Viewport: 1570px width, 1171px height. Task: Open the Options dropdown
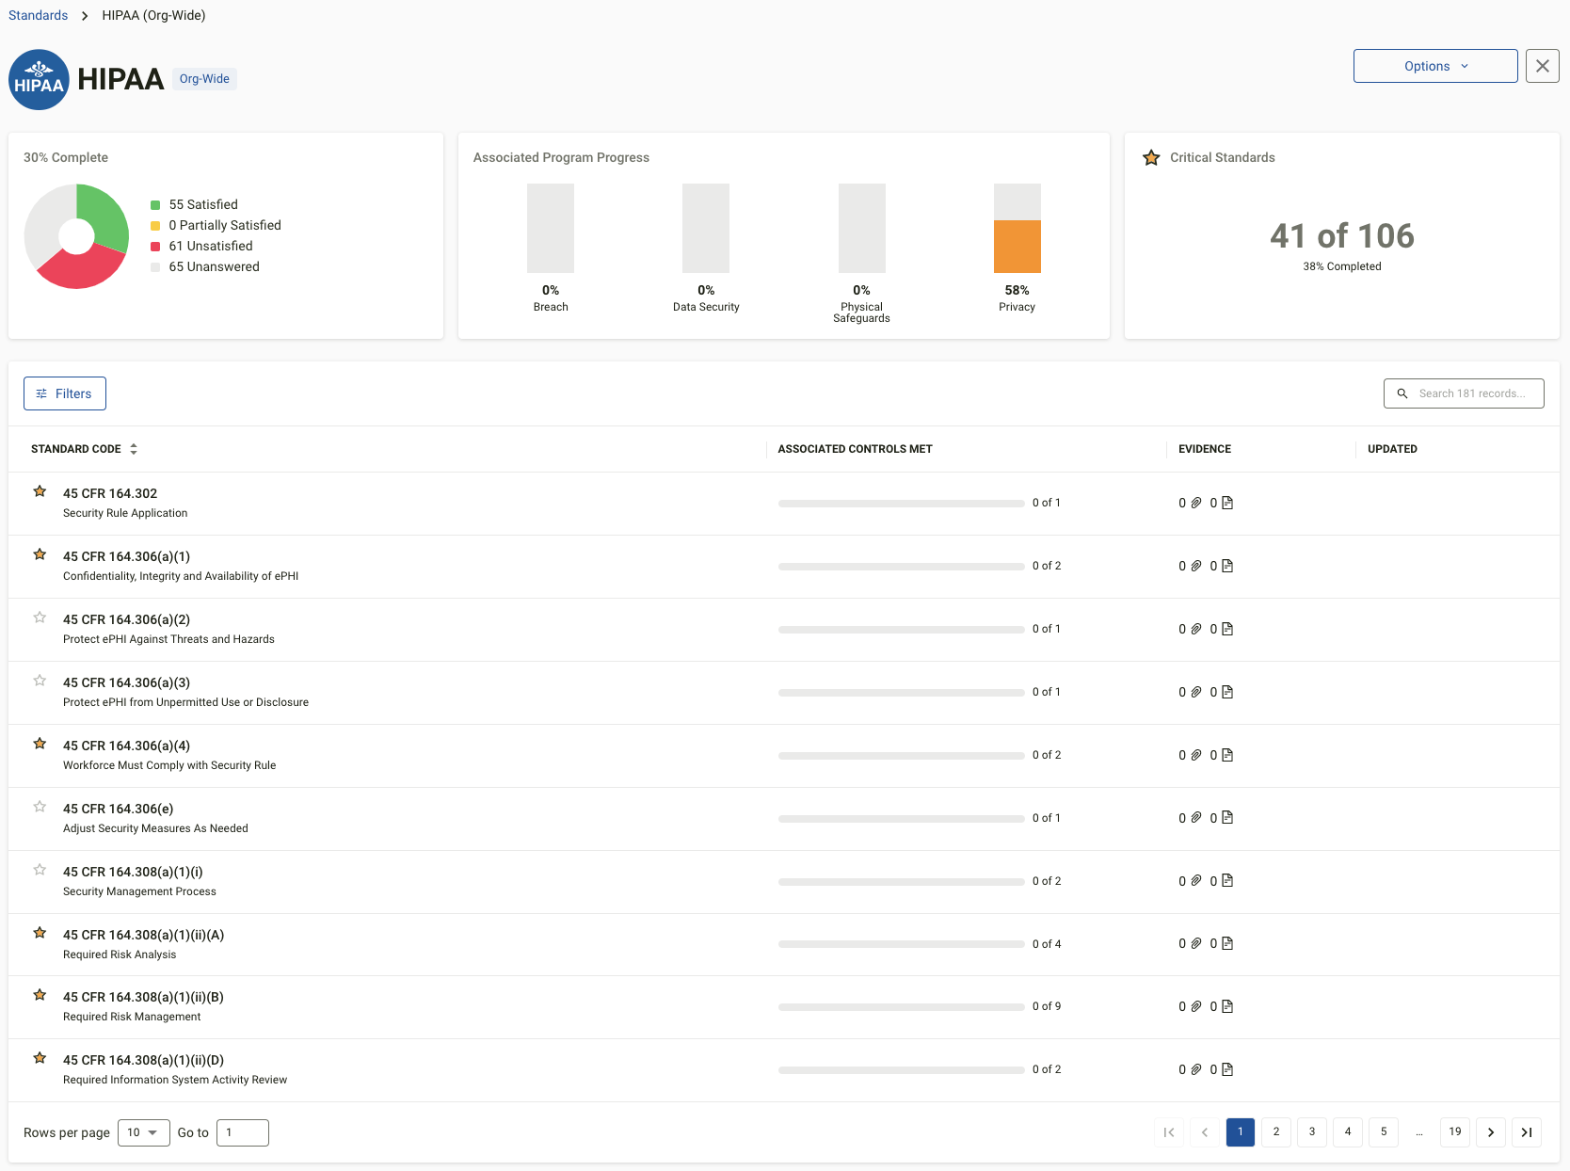tap(1434, 66)
